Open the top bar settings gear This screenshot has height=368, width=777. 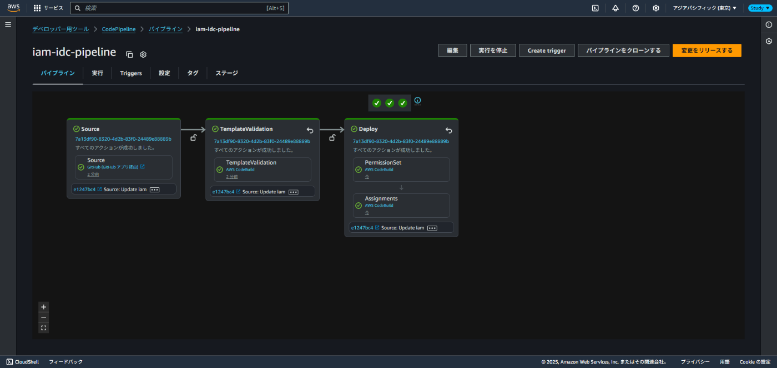pos(655,8)
